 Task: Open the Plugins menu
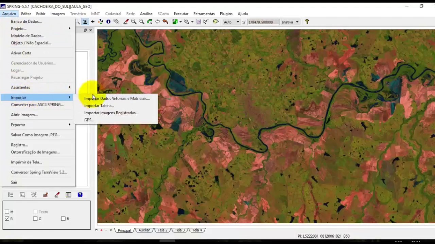226,14
